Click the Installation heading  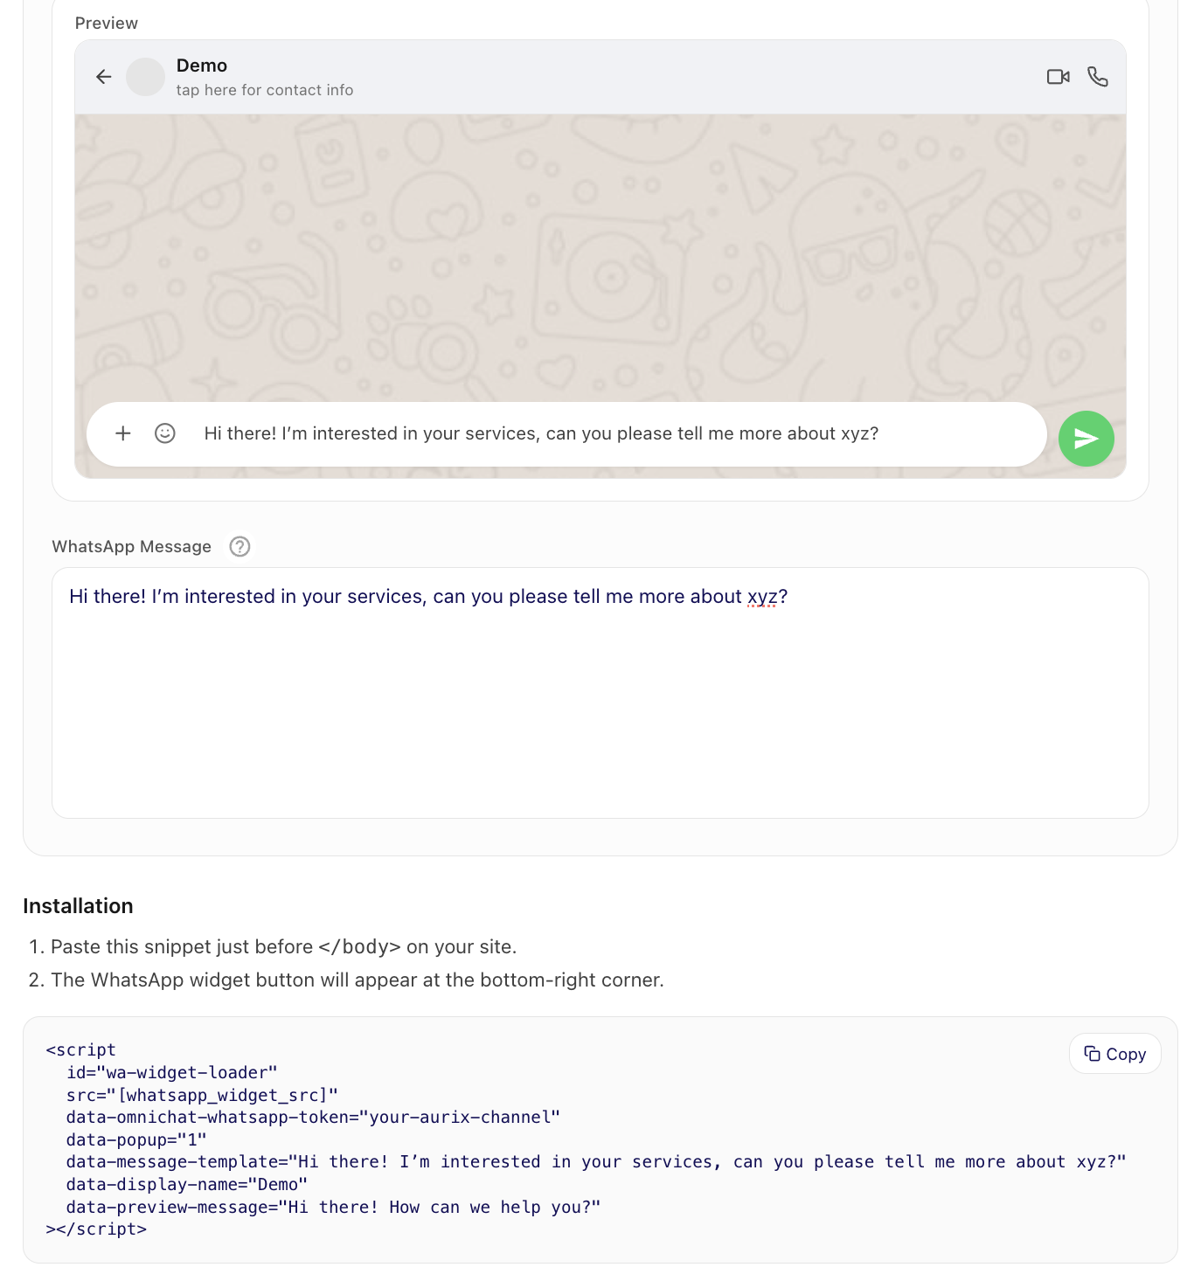(79, 906)
